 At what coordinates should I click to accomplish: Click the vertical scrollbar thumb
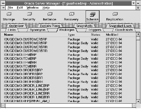point(138,38)
